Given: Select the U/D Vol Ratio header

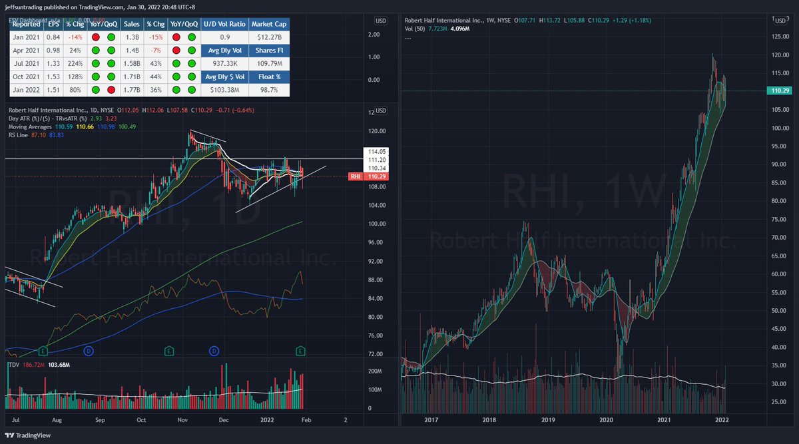Looking at the screenshot, I should 224,24.
